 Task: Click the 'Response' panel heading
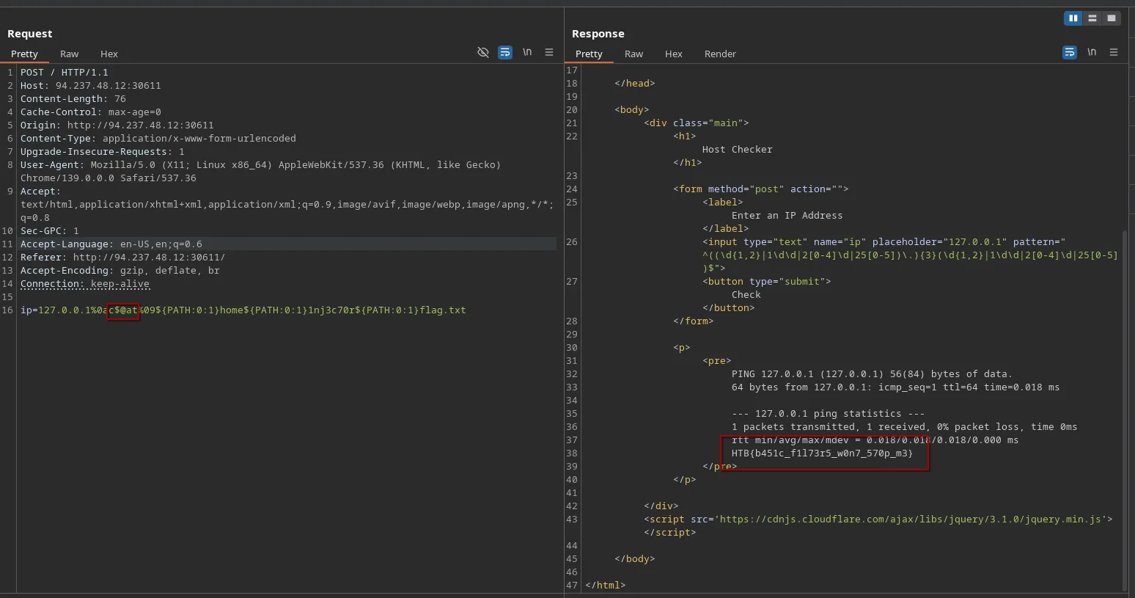click(x=598, y=34)
